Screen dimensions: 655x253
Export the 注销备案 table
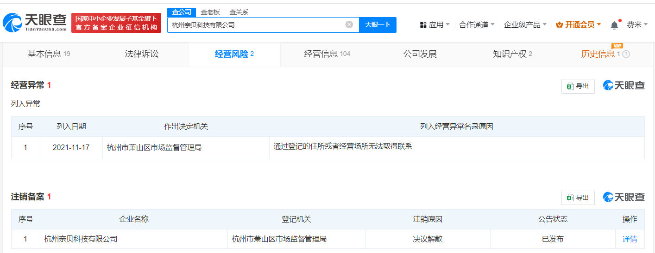(x=578, y=198)
